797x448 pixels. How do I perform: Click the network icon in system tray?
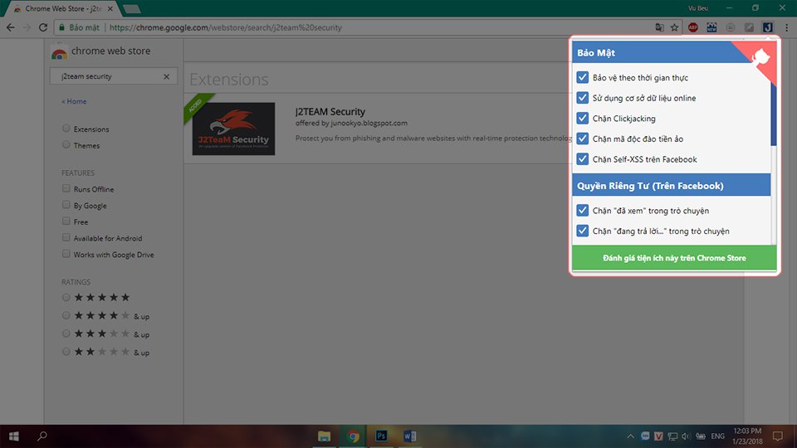point(672,436)
